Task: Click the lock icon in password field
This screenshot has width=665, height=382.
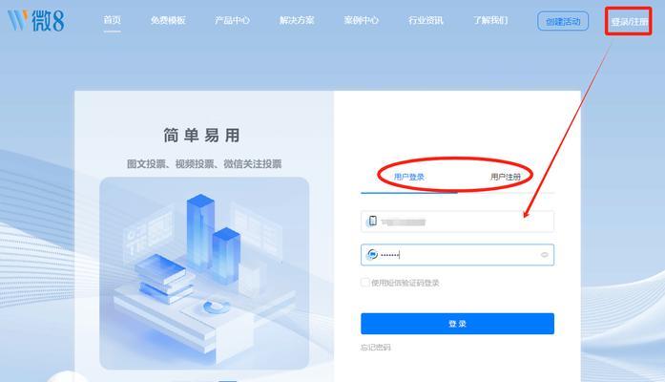Action: (372, 254)
